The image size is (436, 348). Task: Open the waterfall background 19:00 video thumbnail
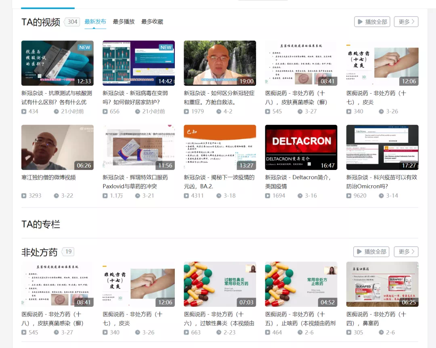(x=220, y=63)
